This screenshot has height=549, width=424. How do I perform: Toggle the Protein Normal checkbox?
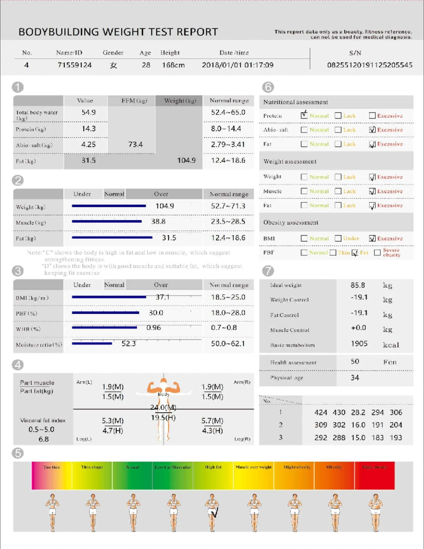point(304,115)
